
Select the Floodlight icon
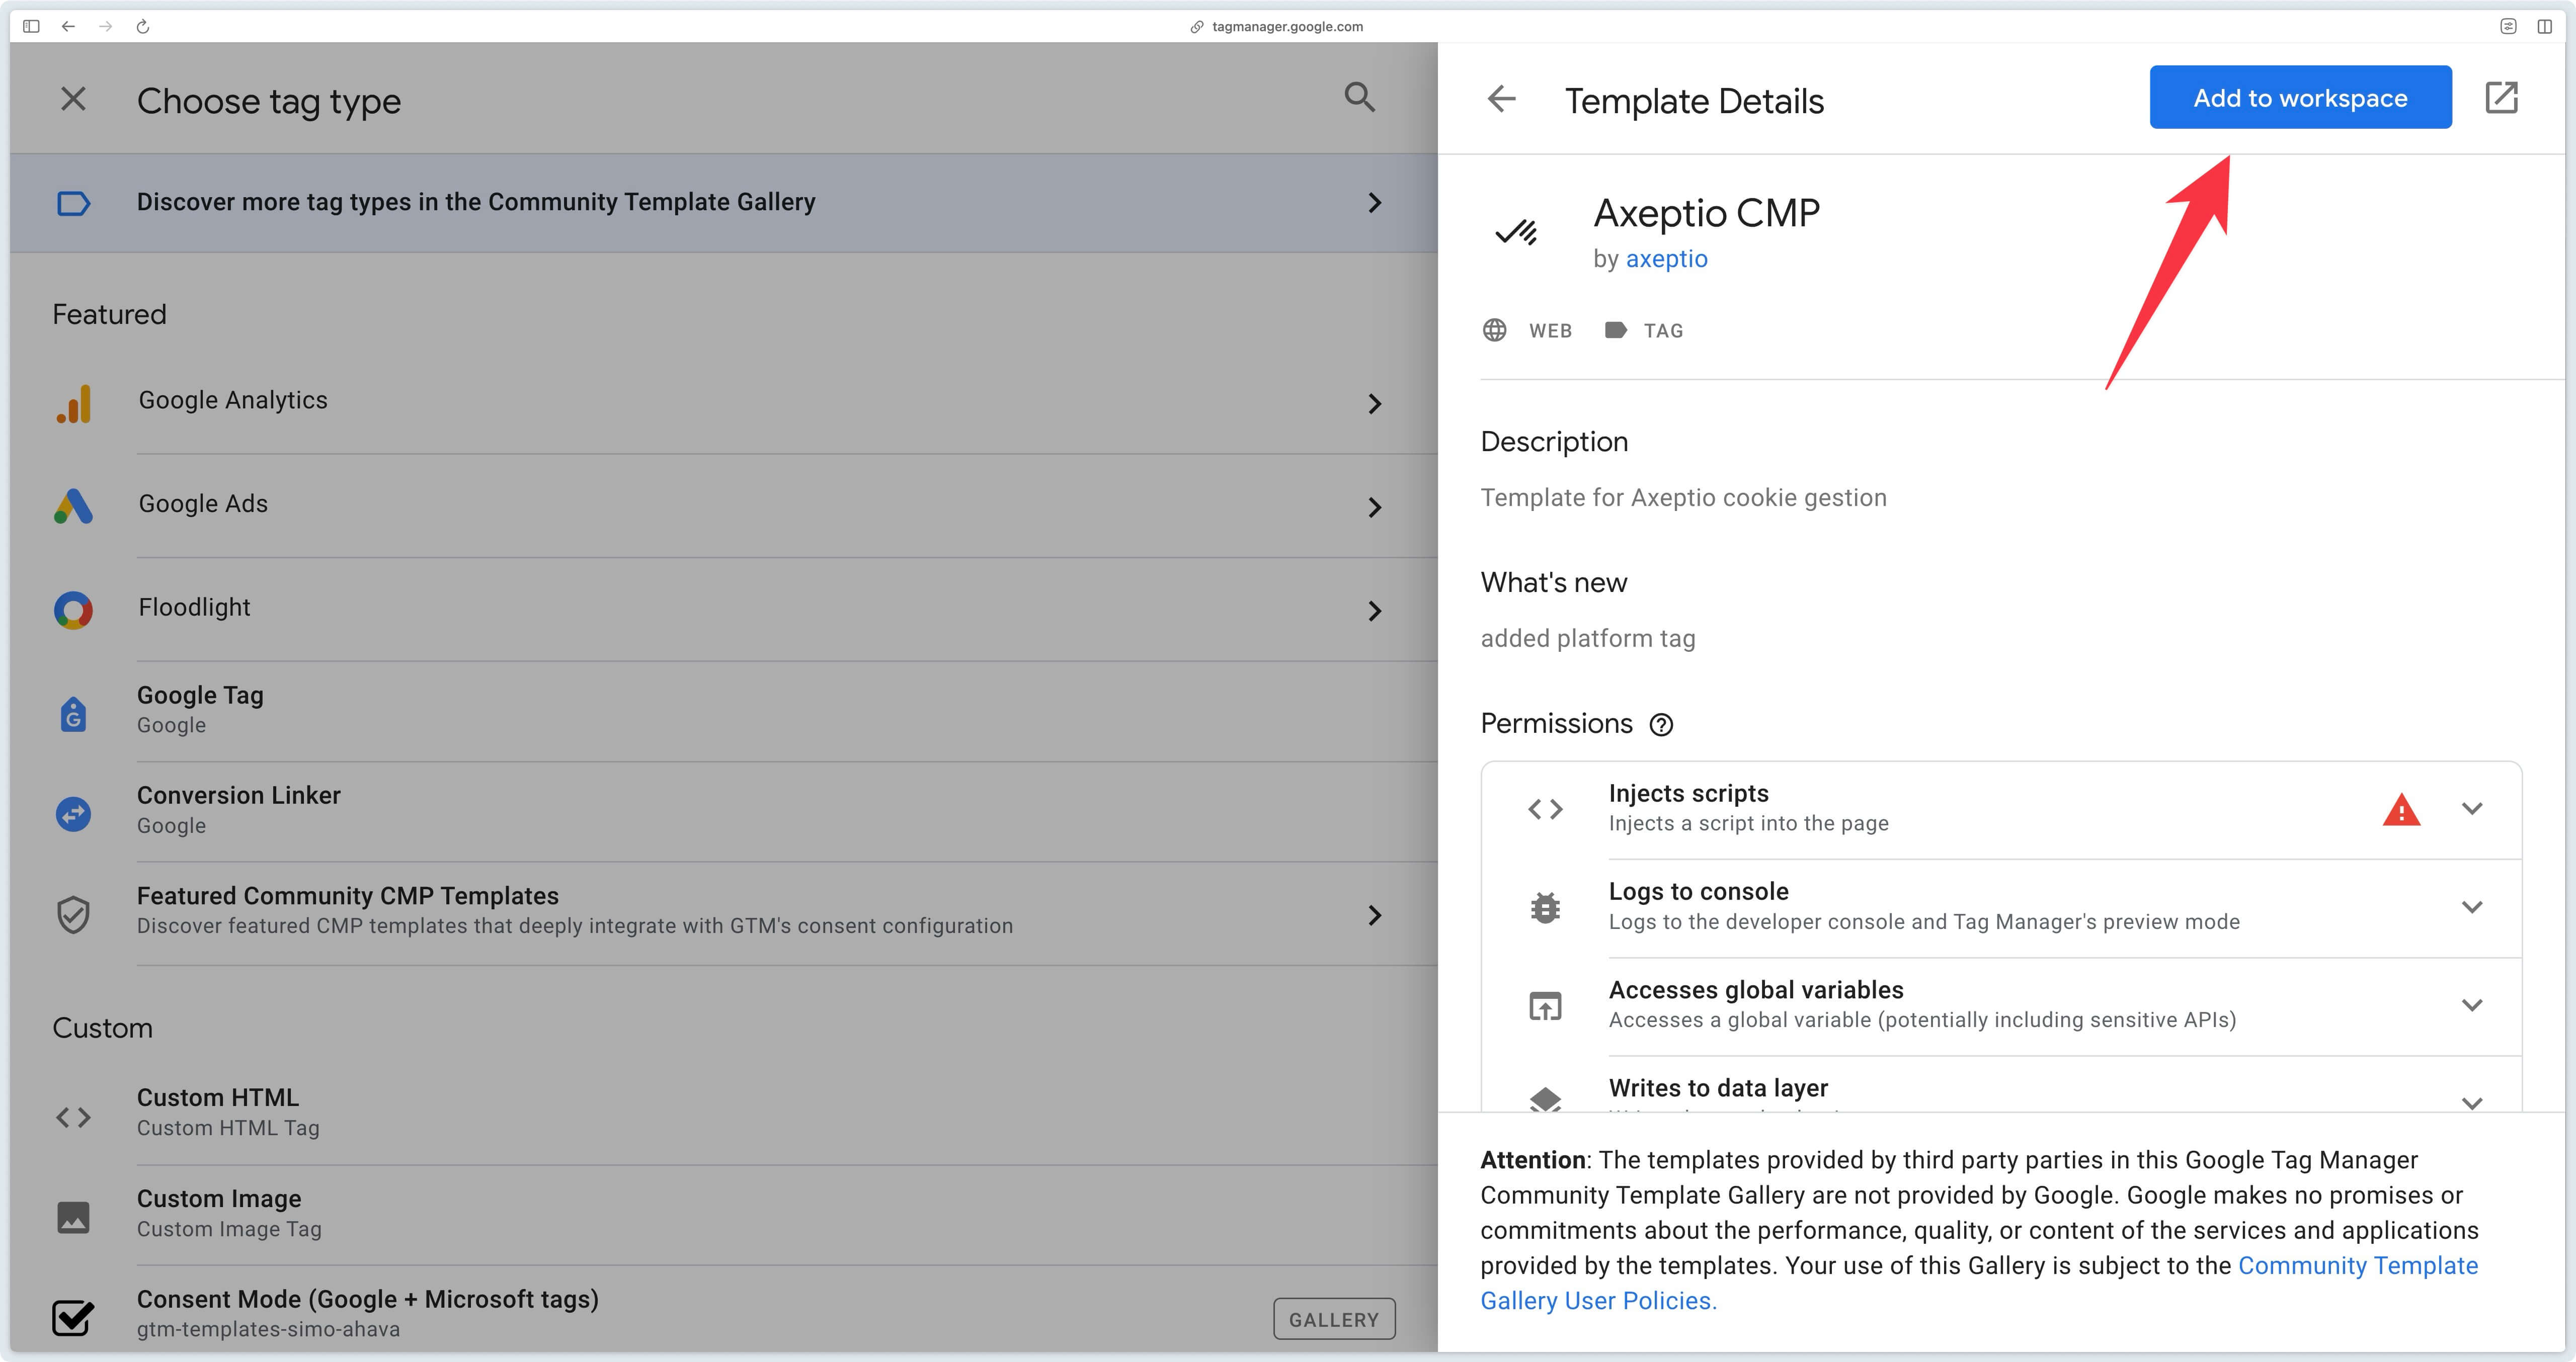(x=73, y=610)
